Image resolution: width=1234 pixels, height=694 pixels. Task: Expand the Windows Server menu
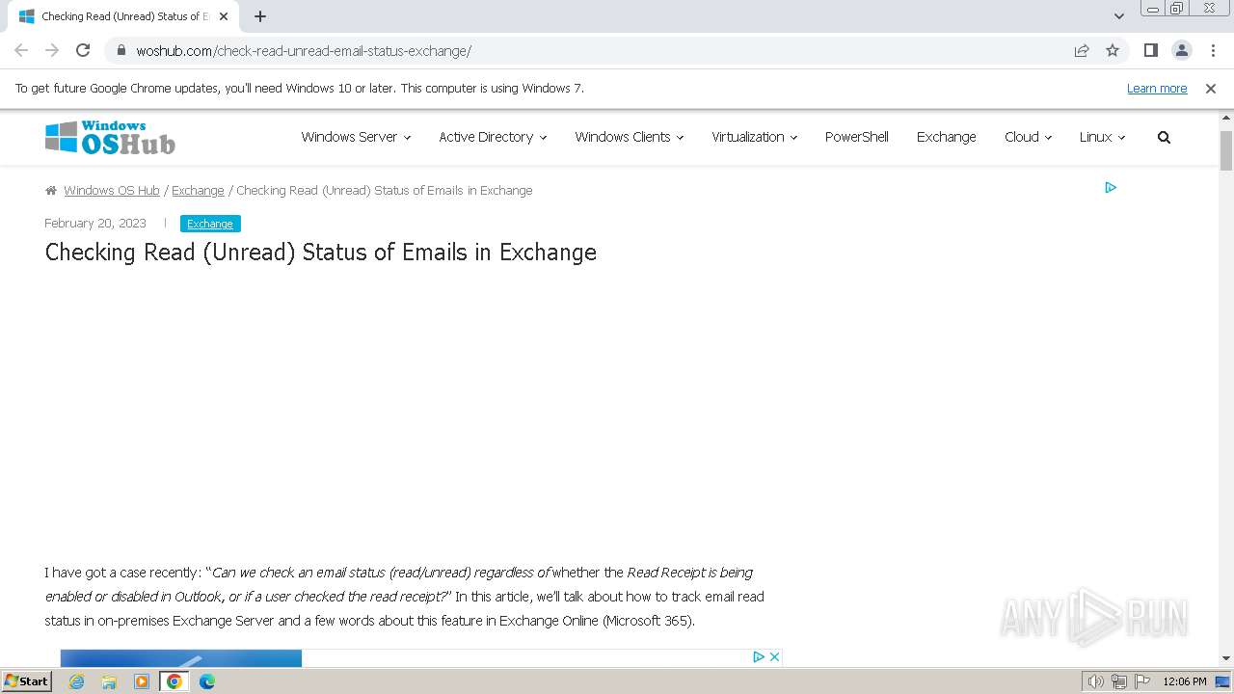pyautogui.click(x=356, y=137)
